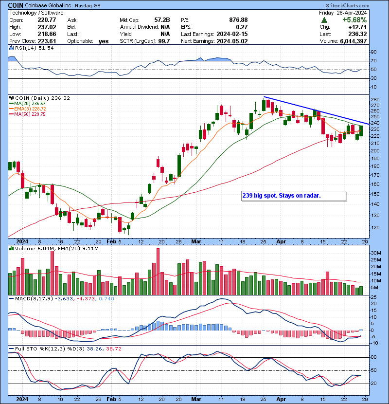Click the RSI indicator icon beside RSI(14)
Viewport: 389px width, 404px height.
pyautogui.click(x=11, y=48)
